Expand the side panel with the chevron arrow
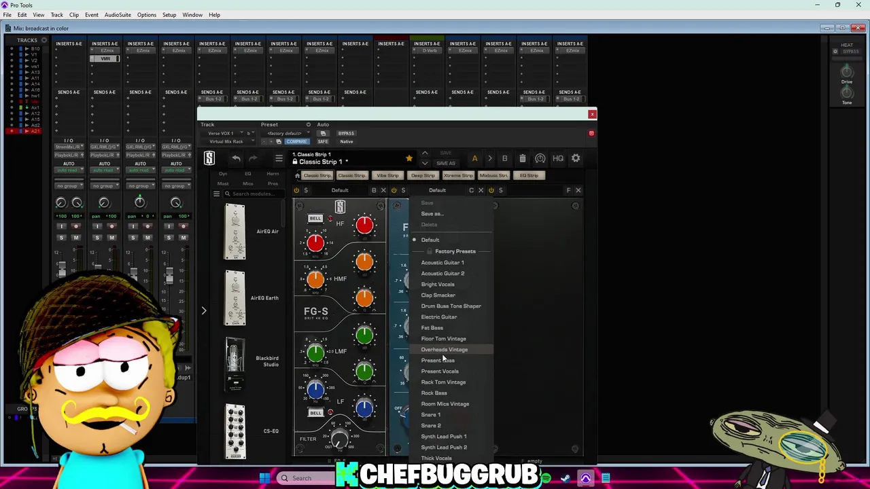Image resolution: width=870 pixels, height=489 pixels. point(203,310)
